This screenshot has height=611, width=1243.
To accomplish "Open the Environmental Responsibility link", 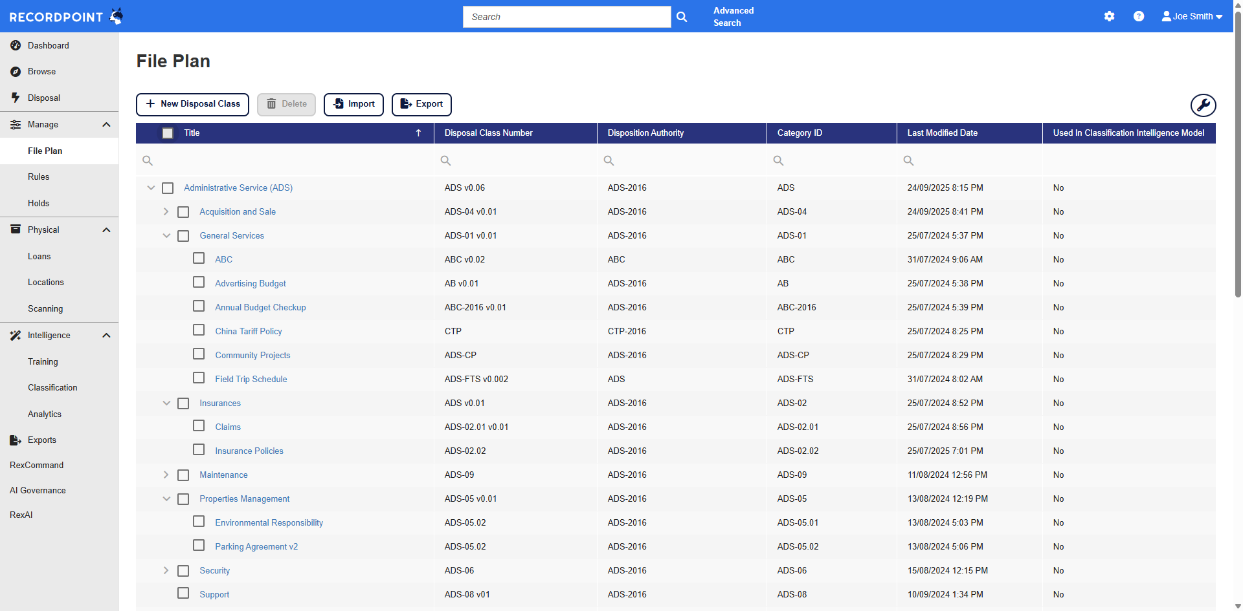I will pos(269,523).
